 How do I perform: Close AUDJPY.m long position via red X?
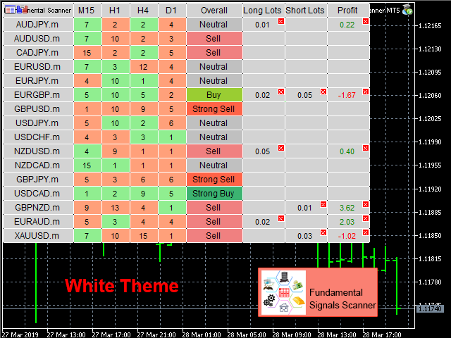coord(281,21)
